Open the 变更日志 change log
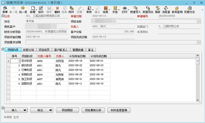Screen dimensions: 205x123 (x=189, y=10)
